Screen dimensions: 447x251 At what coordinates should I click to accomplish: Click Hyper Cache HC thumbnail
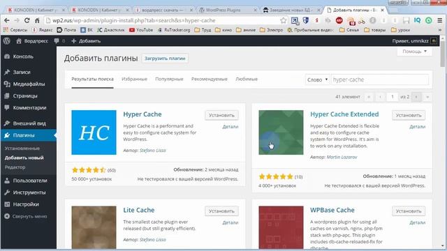click(x=94, y=132)
